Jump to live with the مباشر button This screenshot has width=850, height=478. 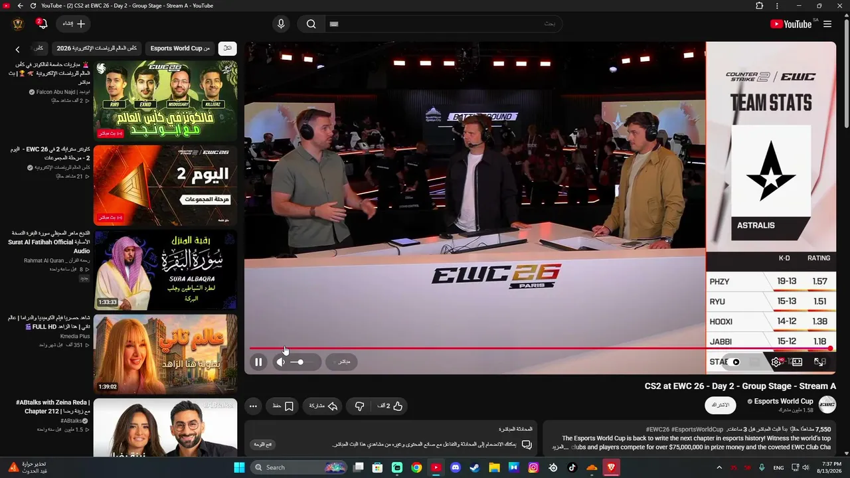pyautogui.click(x=342, y=362)
